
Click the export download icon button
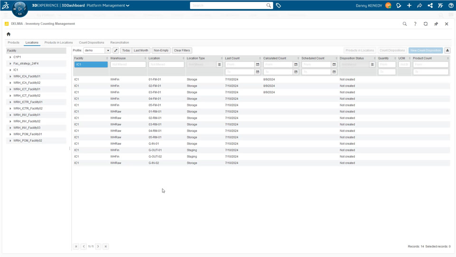click(447, 50)
